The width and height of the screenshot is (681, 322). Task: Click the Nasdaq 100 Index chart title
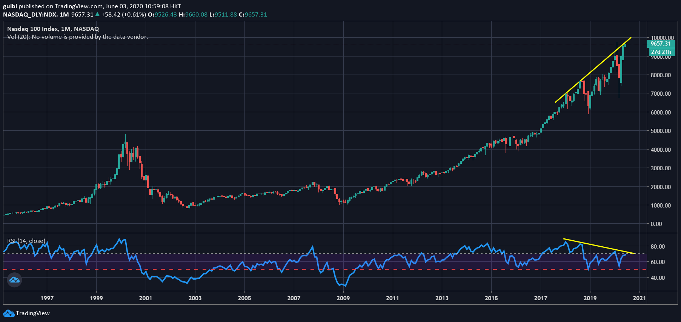pos(53,29)
